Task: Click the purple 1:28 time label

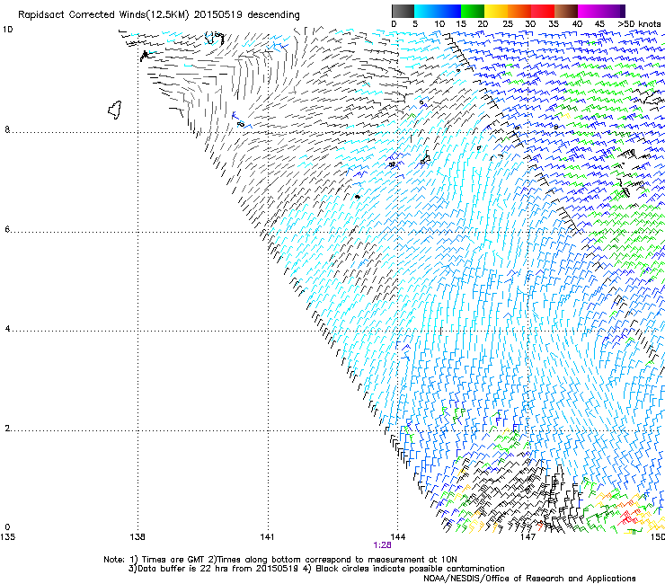Action: click(382, 545)
